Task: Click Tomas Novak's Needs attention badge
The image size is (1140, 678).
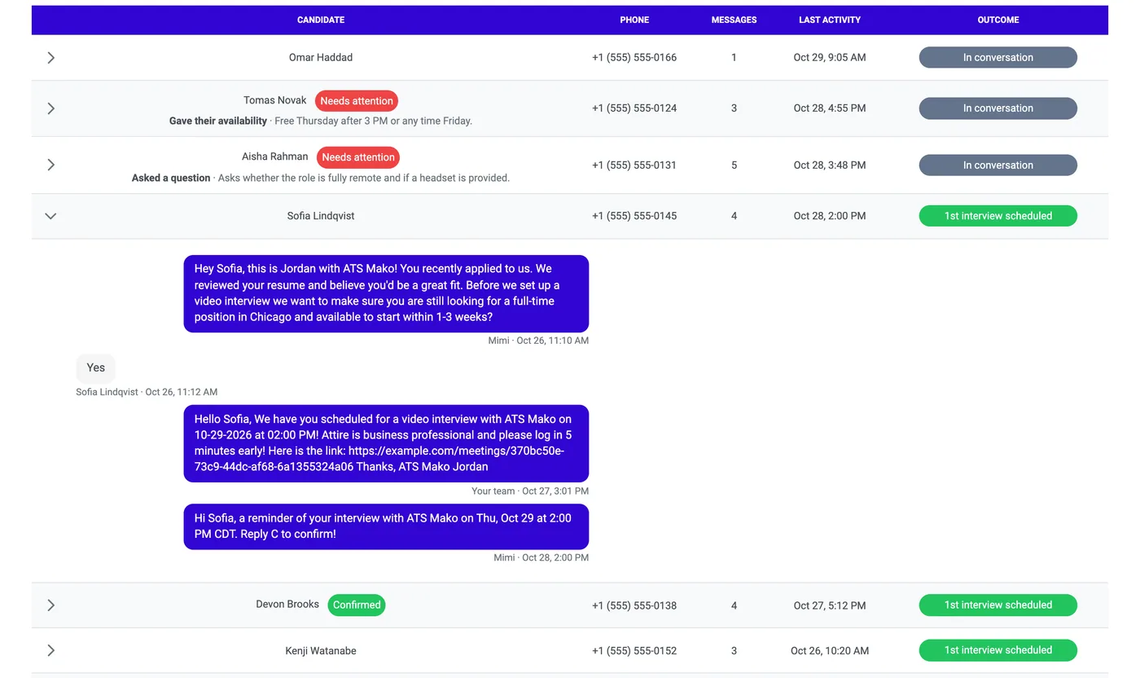Action: pyautogui.click(x=357, y=101)
